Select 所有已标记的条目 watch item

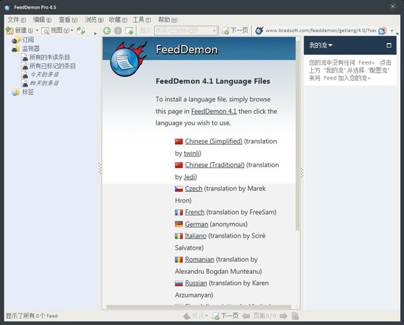coord(53,66)
